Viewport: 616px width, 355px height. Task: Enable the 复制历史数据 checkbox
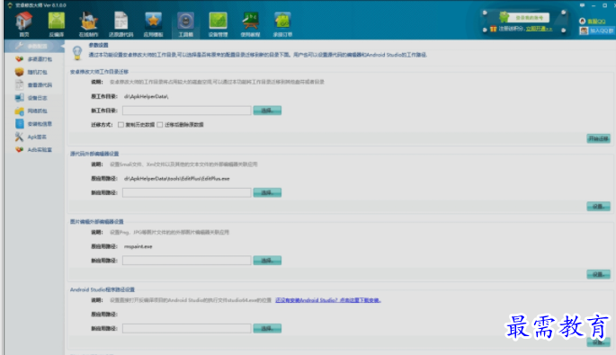pyautogui.click(x=121, y=125)
